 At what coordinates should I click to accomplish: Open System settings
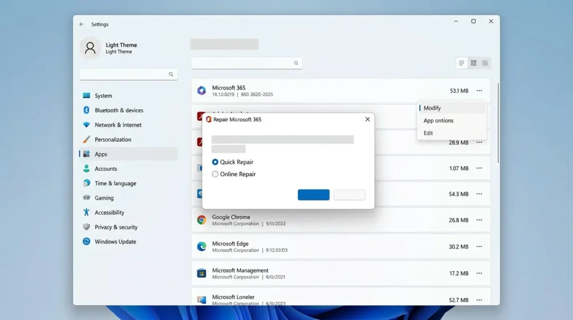click(128, 96)
